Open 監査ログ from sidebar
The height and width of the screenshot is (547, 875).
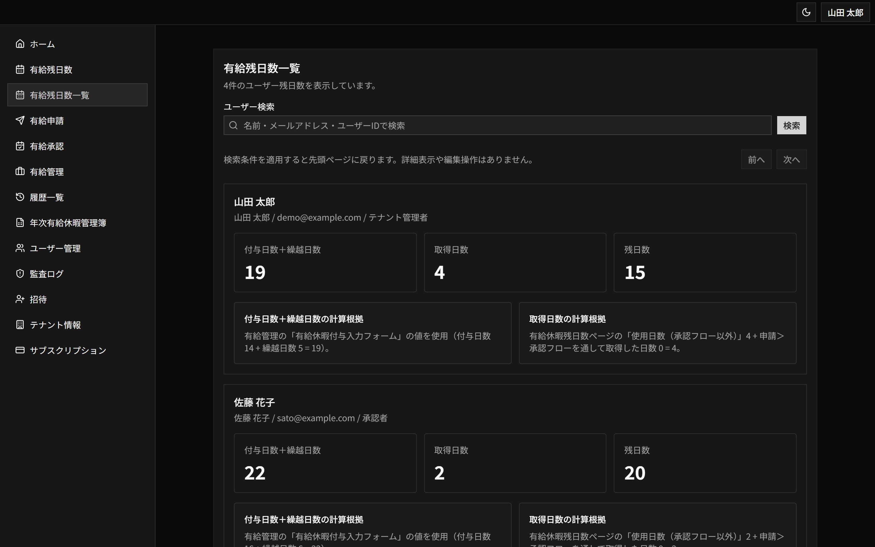tap(77, 273)
